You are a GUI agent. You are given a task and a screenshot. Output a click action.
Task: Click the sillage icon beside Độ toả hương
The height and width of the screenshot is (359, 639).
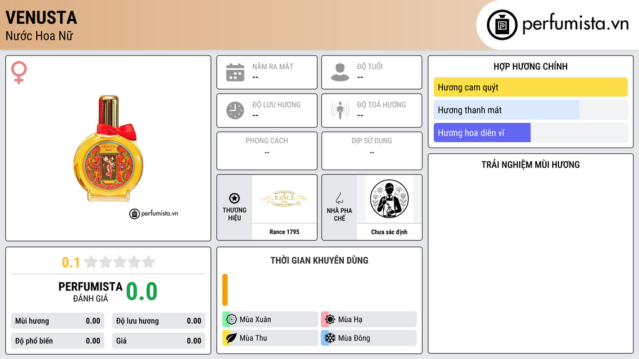tap(340, 110)
